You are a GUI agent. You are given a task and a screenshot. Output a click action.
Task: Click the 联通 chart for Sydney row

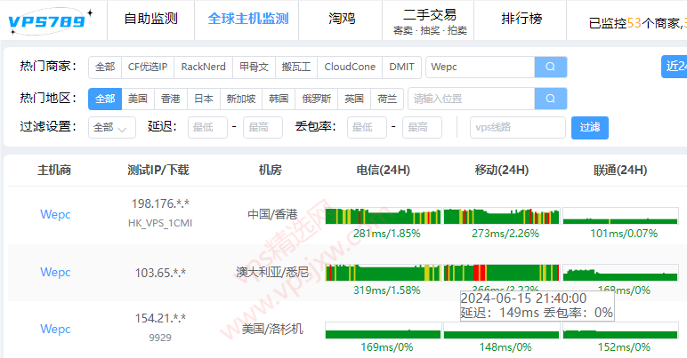tap(620, 273)
